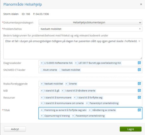
Task: Open the Ressurser code lookup icon
Action: point(139,98)
